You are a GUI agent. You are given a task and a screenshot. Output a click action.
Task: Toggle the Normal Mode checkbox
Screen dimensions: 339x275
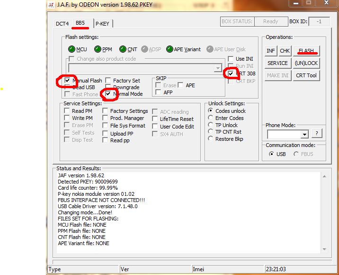[x=108, y=94]
